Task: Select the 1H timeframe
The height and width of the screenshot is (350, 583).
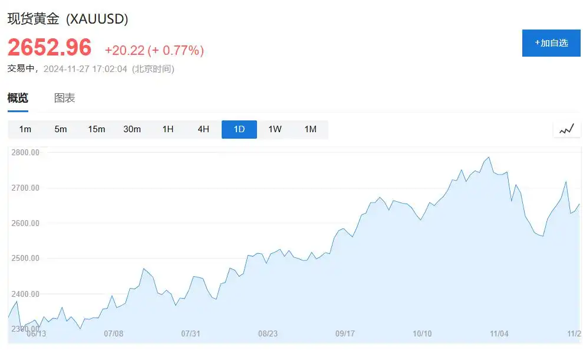Action: point(168,129)
